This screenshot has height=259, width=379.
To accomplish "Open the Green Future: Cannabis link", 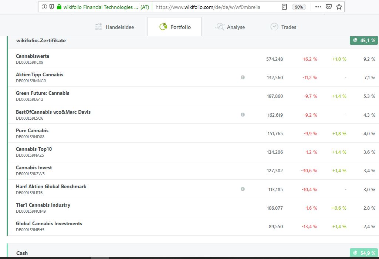I will pos(43,93).
